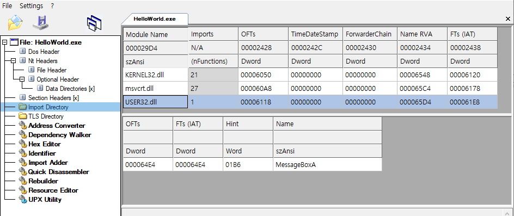Collapse the Nt Headers tree node
This screenshot has width=514, height=216.
pyautogui.click(x=14, y=60)
